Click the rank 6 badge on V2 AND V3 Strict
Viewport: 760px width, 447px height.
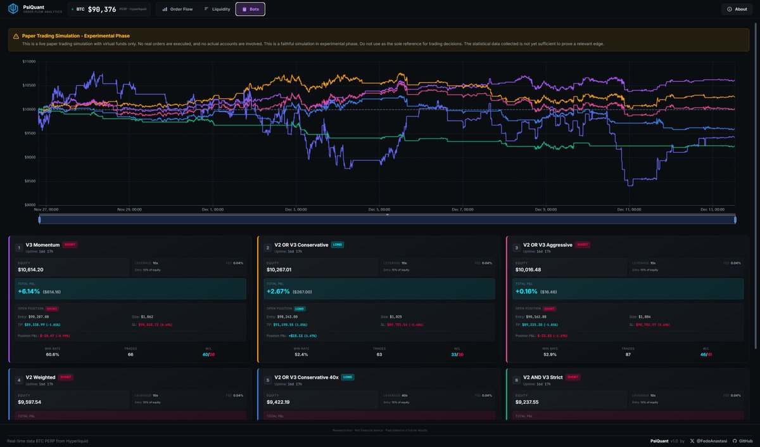[x=517, y=380]
